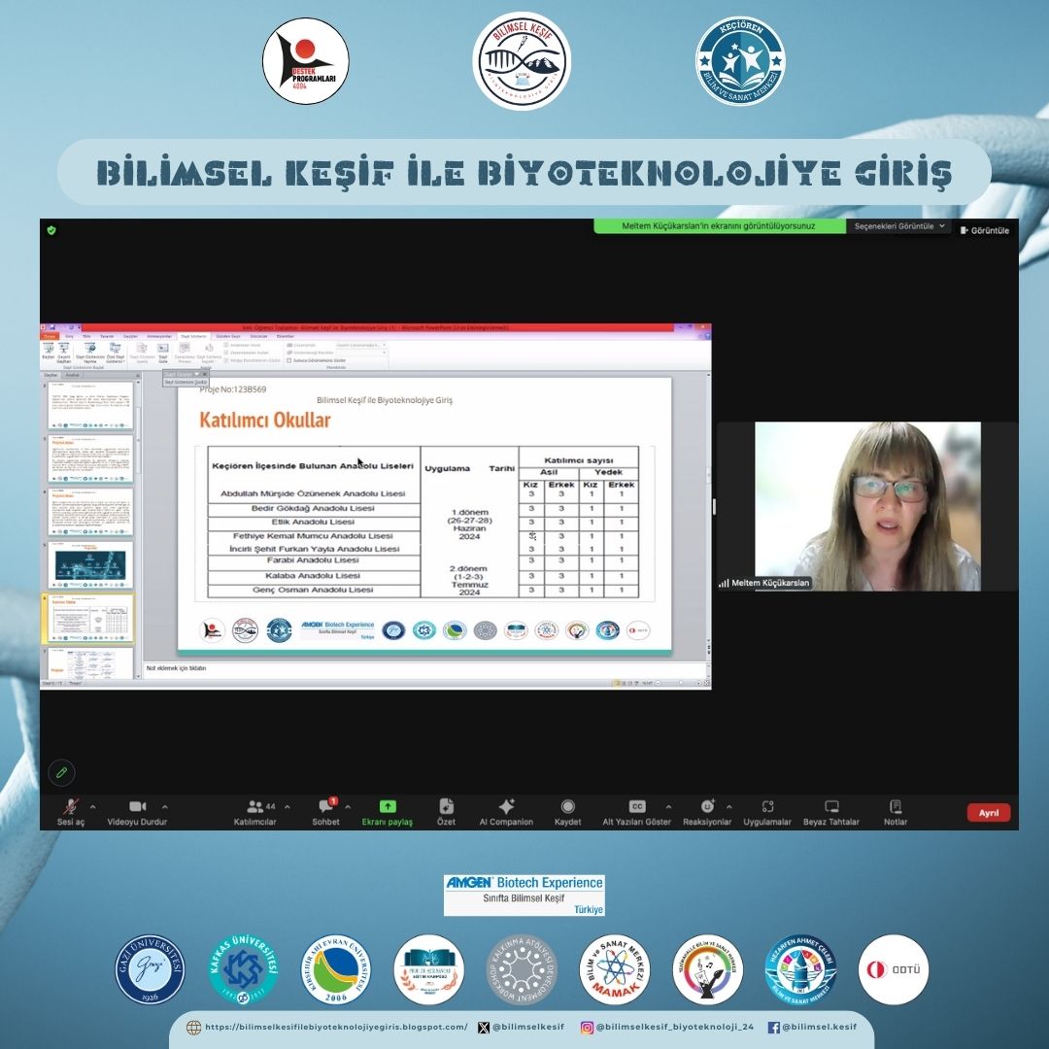Image resolution: width=1049 pixels, height=1049 pixels.
Task: Open the Özet meeting summary
Action: tap(446, 812)
